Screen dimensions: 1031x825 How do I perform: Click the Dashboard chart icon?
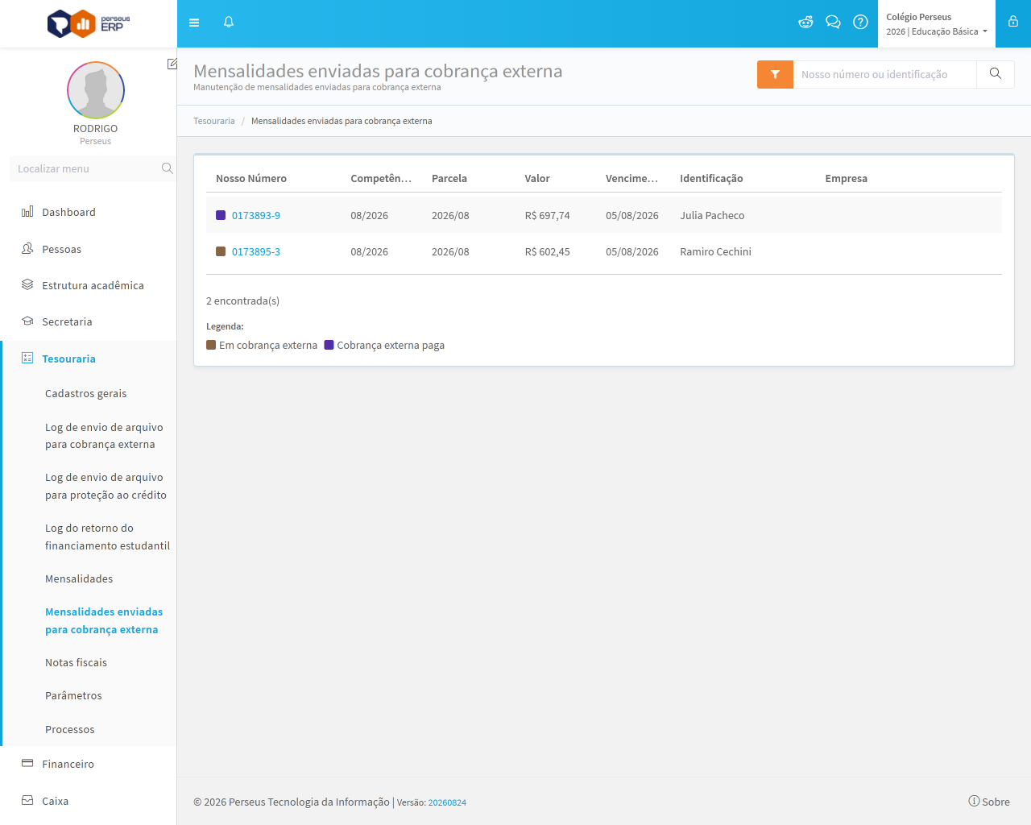[27, 212]
